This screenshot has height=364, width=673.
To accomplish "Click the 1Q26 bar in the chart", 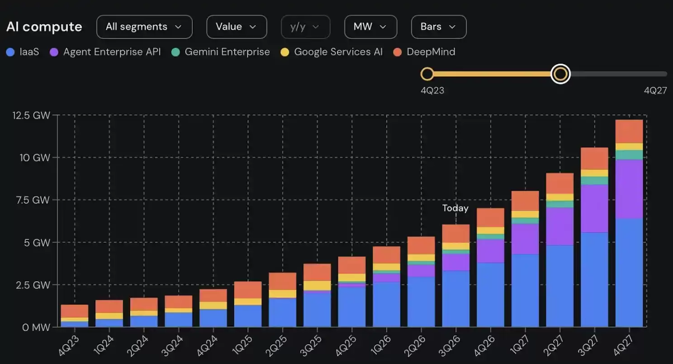I will click(x=387, y=287).
